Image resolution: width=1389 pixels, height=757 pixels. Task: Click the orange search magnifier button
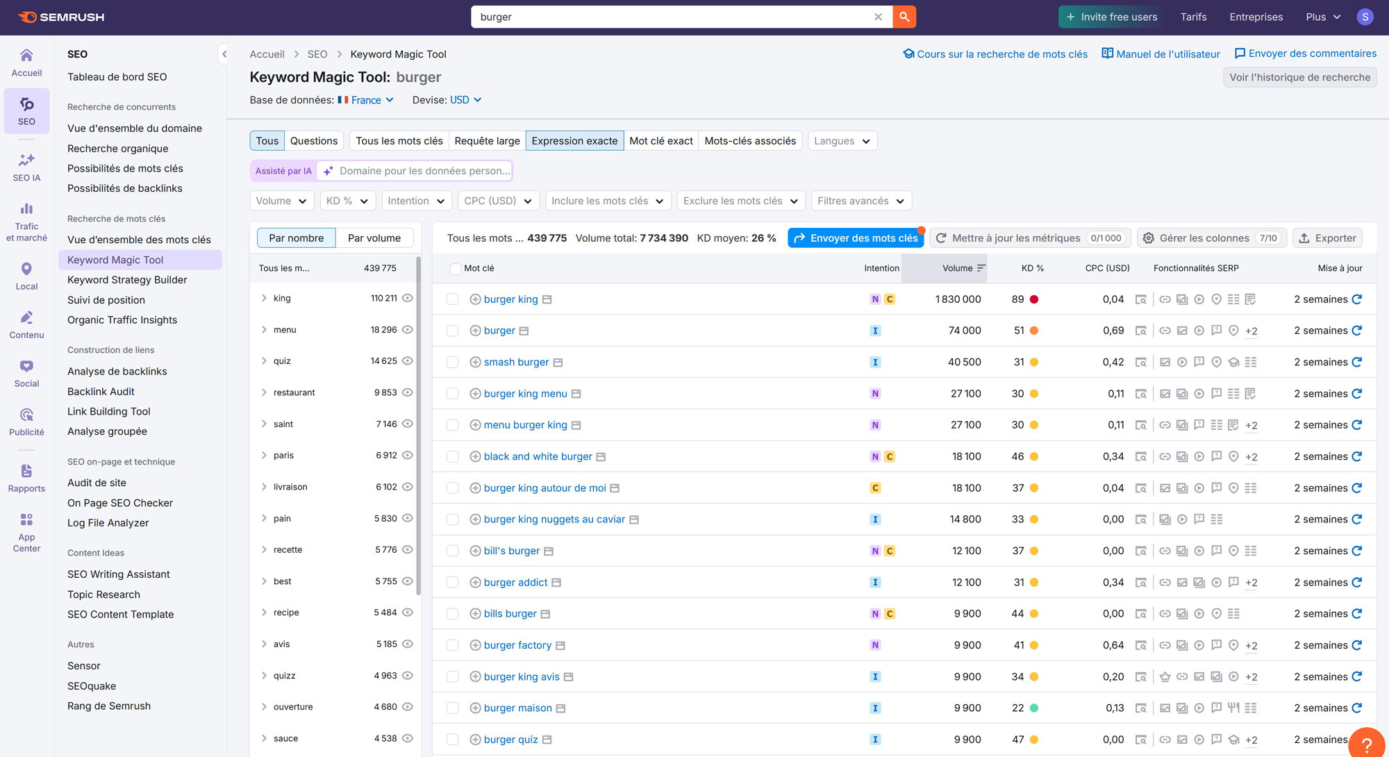[x=904, y=17]
